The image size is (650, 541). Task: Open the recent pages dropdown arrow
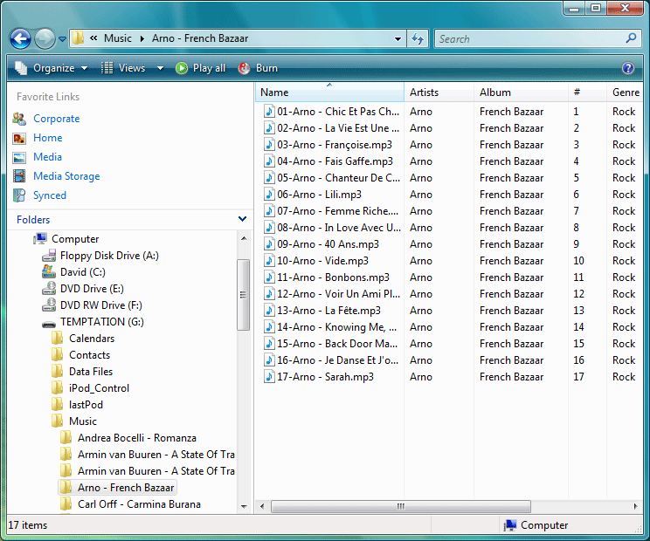[x=62, y=39]
